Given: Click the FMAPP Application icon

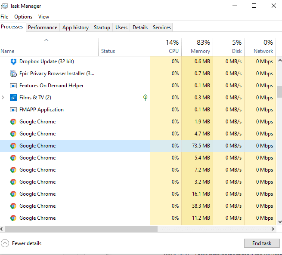Looking at the screenshot, I should pyautogui.click(x=13, y=110).
